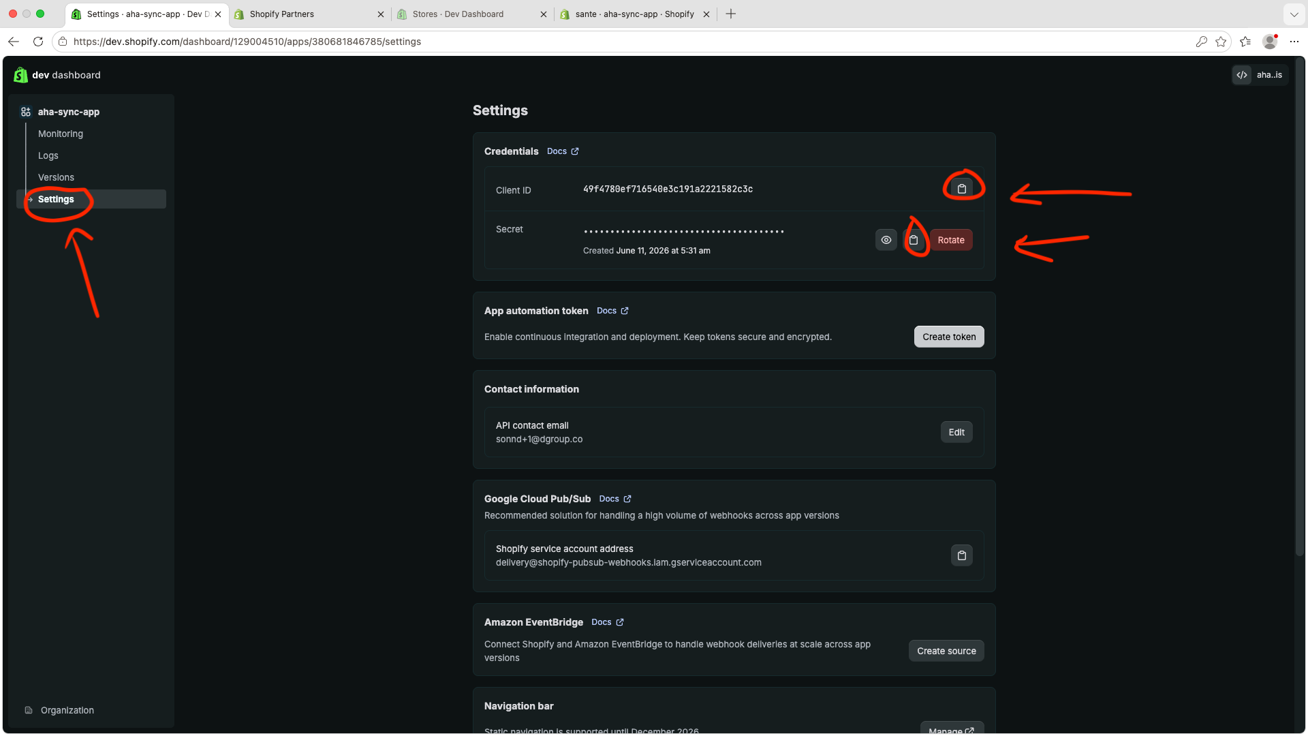Close the Stores · Dev Dashboard tab
Screen dimensions: 1308x736
pyautogui.click(x=543, y=14)
